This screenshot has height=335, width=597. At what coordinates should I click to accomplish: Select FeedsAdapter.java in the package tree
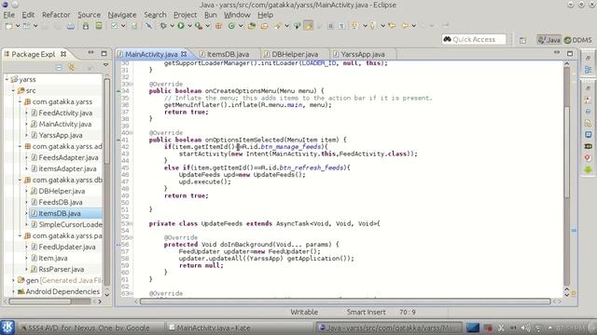pyautogui.click(x=68, y=157)
